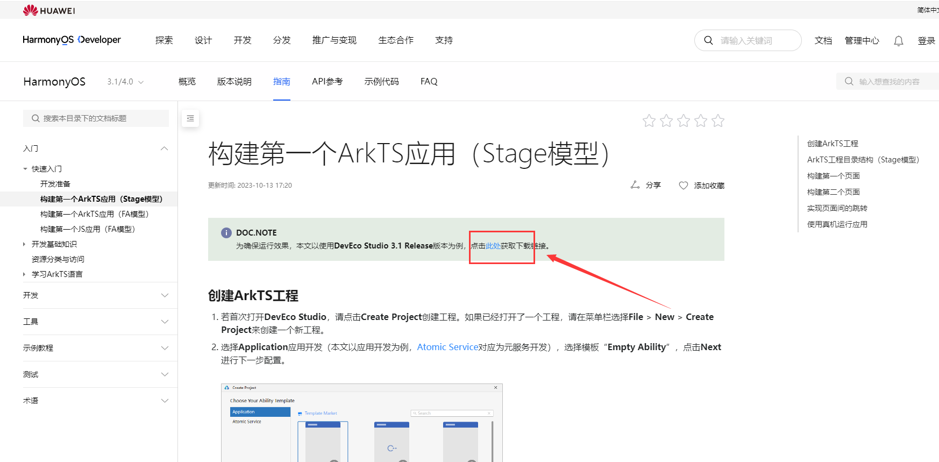Open the notification bell
The width and height of the screenshot is (939, 462).
(898, 41)
